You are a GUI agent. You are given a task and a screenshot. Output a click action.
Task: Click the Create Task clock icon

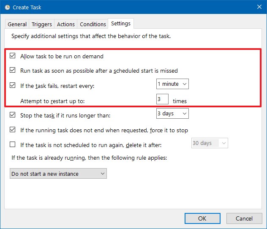point(7,7)
